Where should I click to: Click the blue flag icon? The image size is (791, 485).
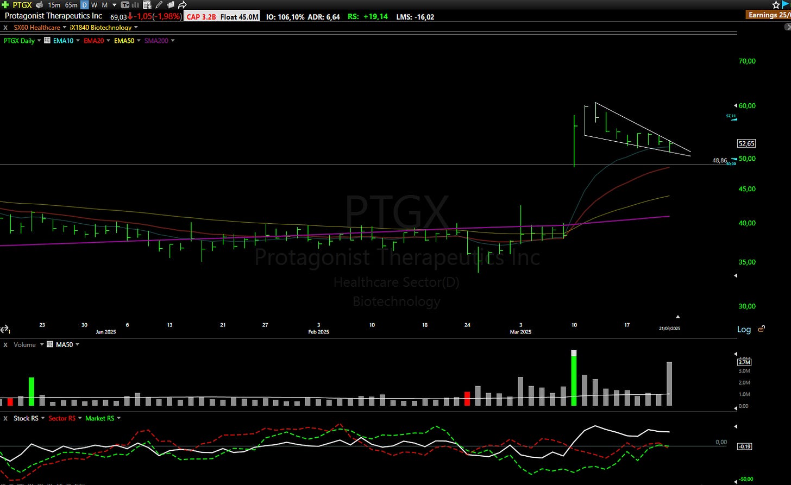[x=786, y=5]
